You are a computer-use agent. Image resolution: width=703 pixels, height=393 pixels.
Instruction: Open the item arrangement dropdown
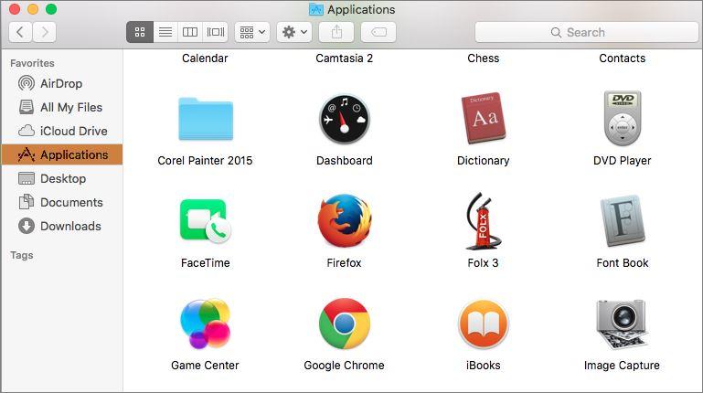[252, 32]
